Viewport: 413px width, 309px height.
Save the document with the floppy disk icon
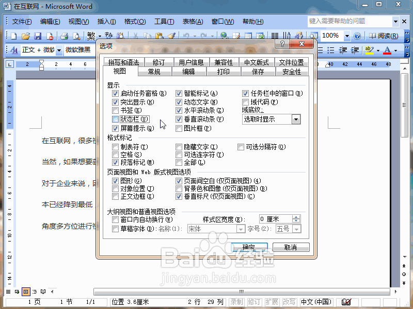38,36
